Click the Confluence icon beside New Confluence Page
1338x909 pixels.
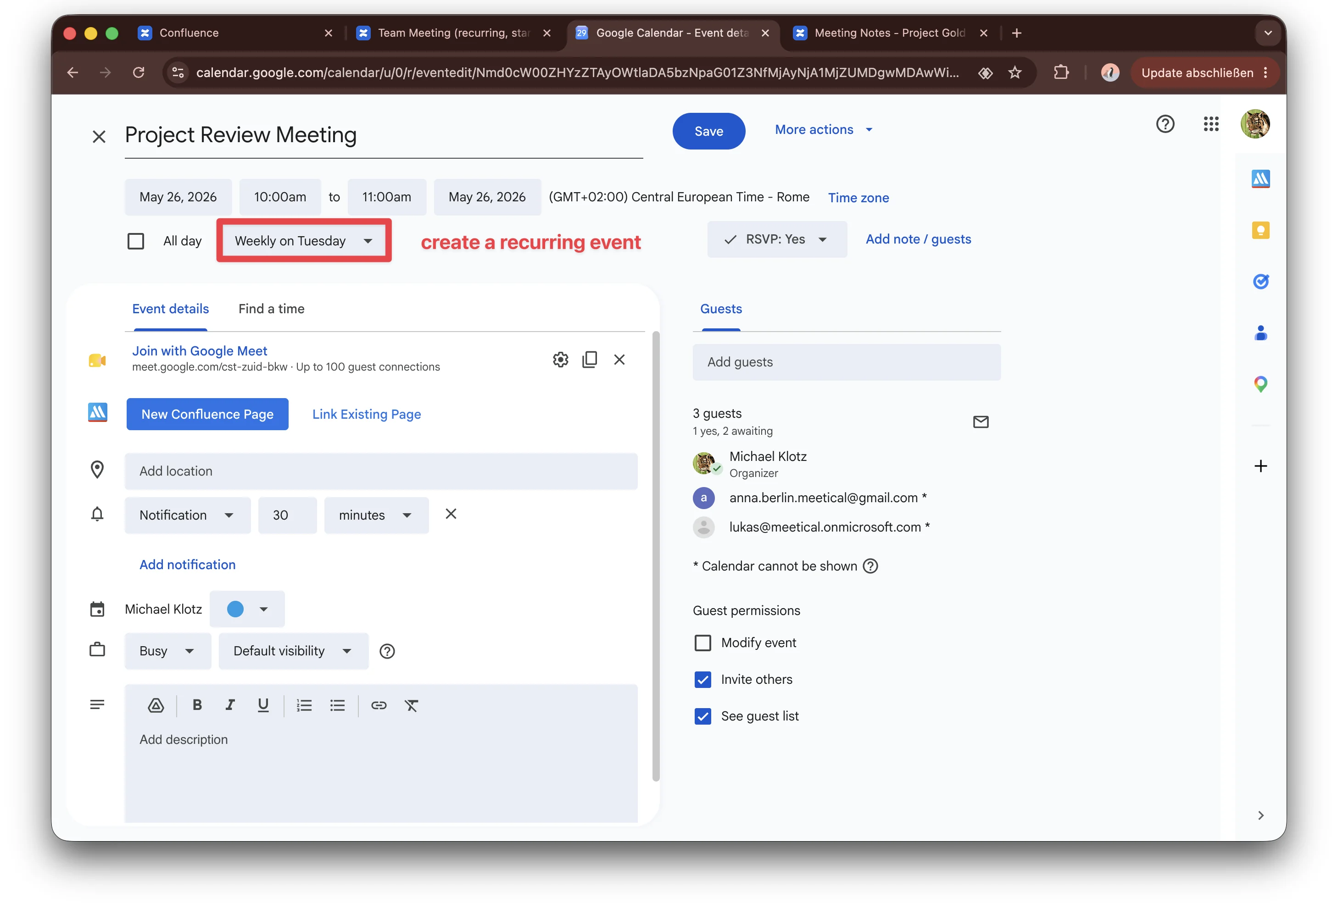pyautogui.click(x=97, y=412)
